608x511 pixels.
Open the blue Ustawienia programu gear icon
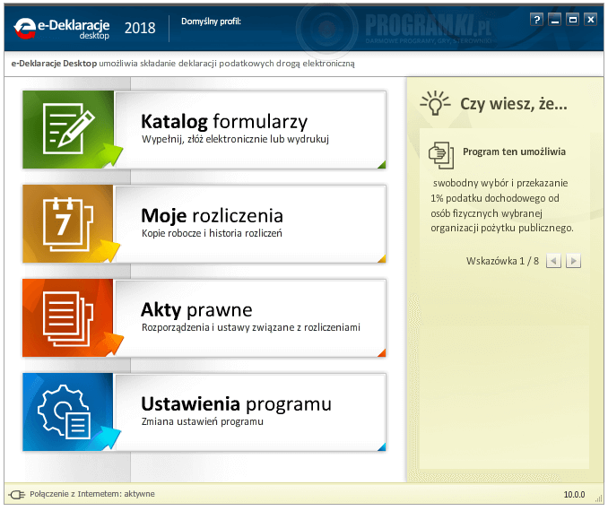[x=68, y=411]
